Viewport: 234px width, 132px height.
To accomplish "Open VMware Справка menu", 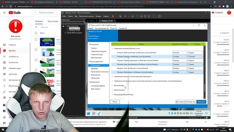I will coord(106,16).
